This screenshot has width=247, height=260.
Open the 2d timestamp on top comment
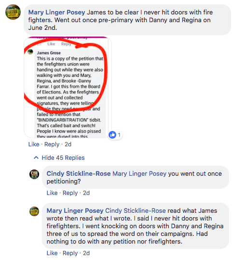68,144
